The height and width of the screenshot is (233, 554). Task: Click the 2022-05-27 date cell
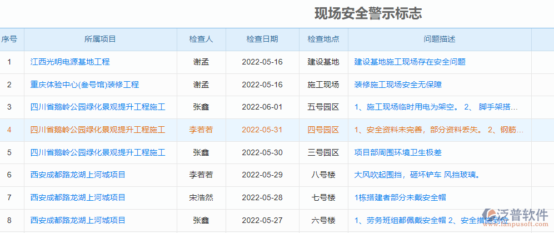coord(262,220)
